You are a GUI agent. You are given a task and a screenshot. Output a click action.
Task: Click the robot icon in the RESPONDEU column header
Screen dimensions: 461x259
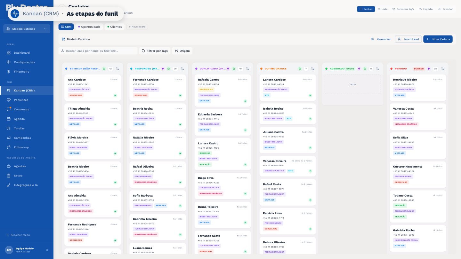pyautogui.click(x=169, y=69)
